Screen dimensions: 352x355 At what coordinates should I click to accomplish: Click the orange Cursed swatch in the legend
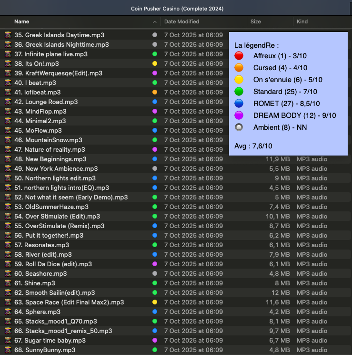[x=239, y=68]
